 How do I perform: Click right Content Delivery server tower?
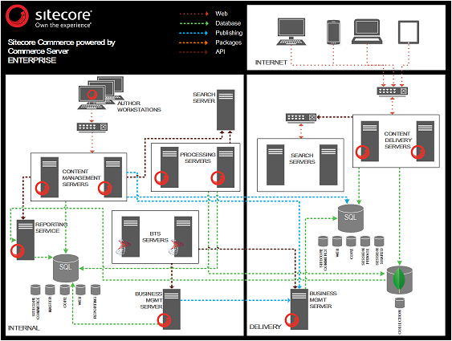coord(426,141)
